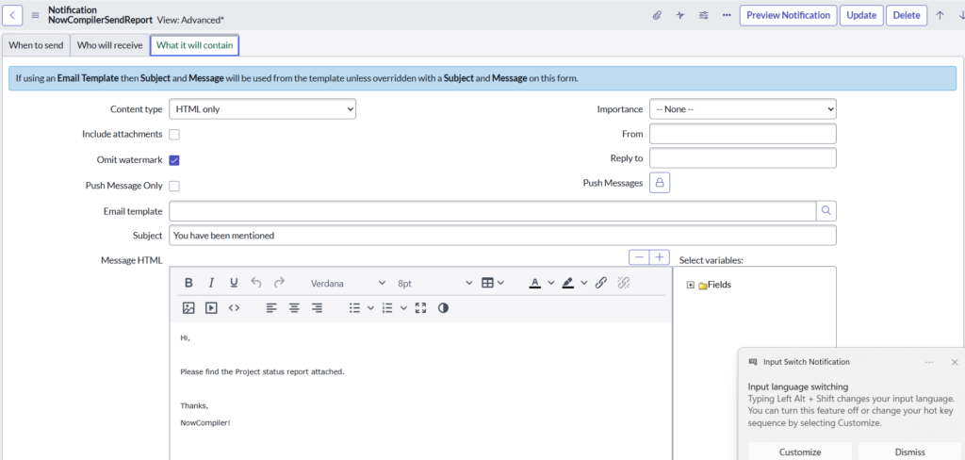965x460 pixels.
Task: Open source code view icon
Action: point(234,308)
